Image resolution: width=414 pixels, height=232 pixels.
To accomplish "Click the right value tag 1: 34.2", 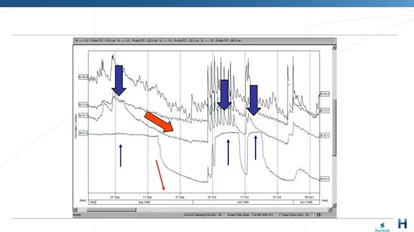I will tap(325, 94).
